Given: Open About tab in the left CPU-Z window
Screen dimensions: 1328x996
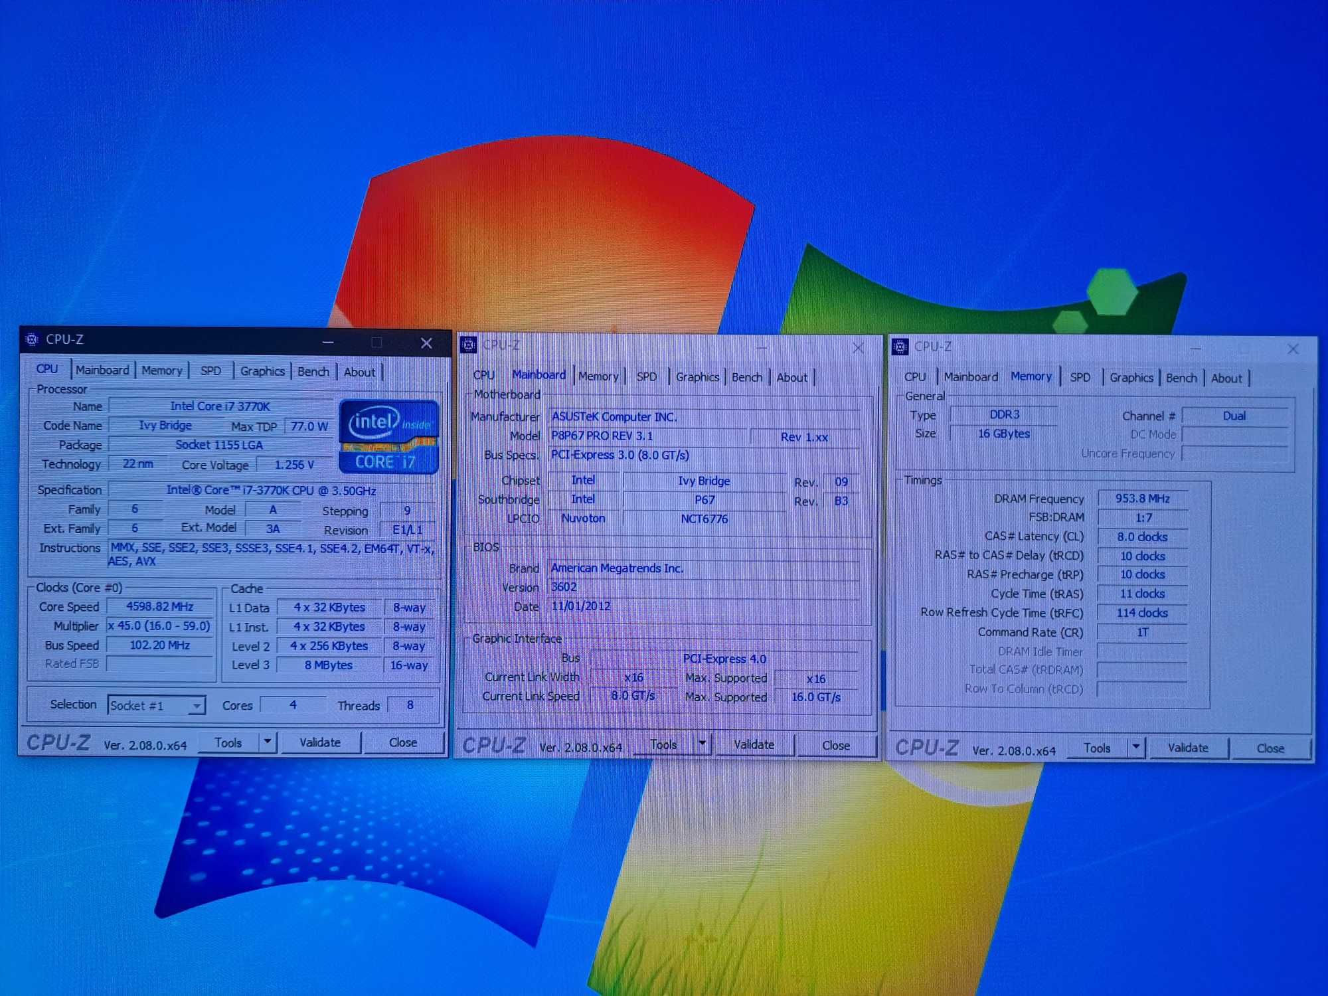Looking at the screenshot, I should pos(359,373).
